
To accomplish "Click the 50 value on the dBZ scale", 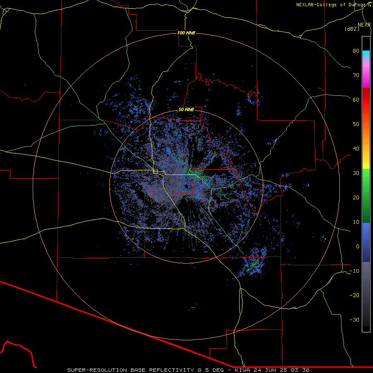I will point(356,124).
